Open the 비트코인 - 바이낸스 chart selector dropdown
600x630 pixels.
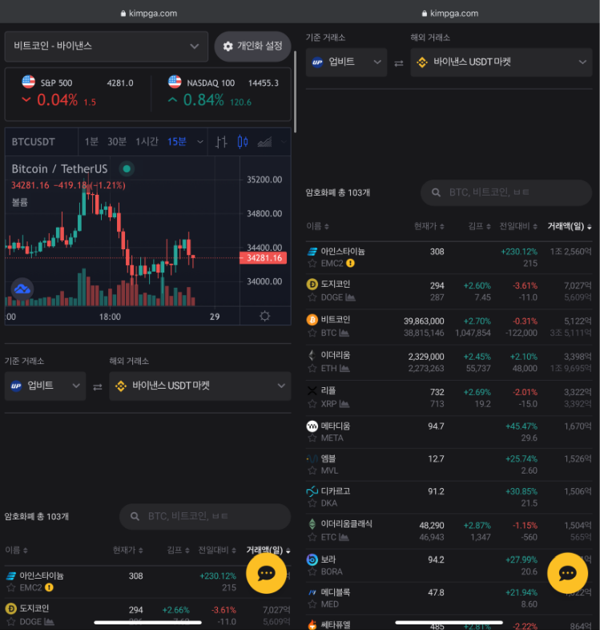point(106,46)
